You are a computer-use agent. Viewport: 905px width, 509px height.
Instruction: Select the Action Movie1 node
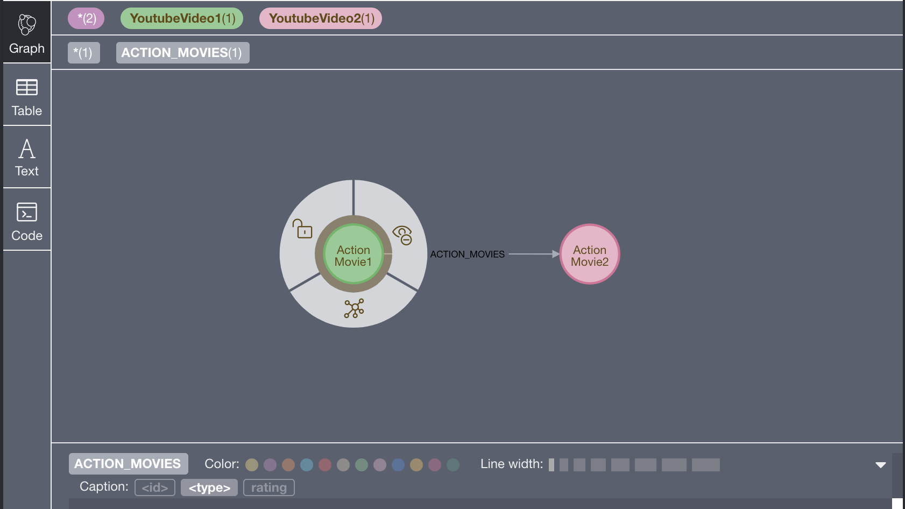click(x=353, y=254)
